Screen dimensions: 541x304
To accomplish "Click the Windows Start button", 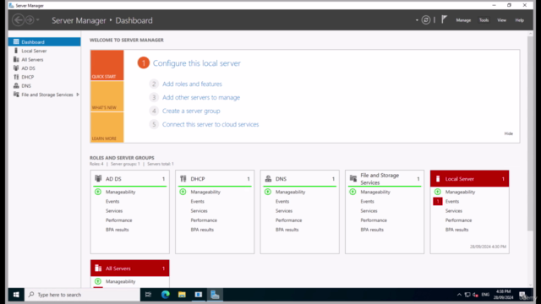I will (16, 295).
